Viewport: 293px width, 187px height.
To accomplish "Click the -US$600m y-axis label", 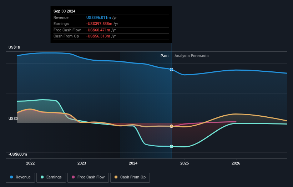I will tap(18, 154).
